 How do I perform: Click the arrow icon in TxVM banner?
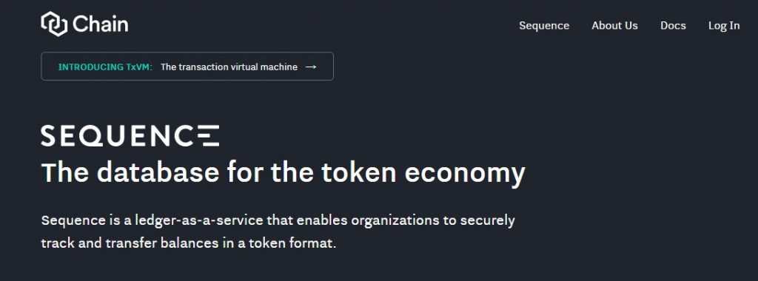pos(311,67)
